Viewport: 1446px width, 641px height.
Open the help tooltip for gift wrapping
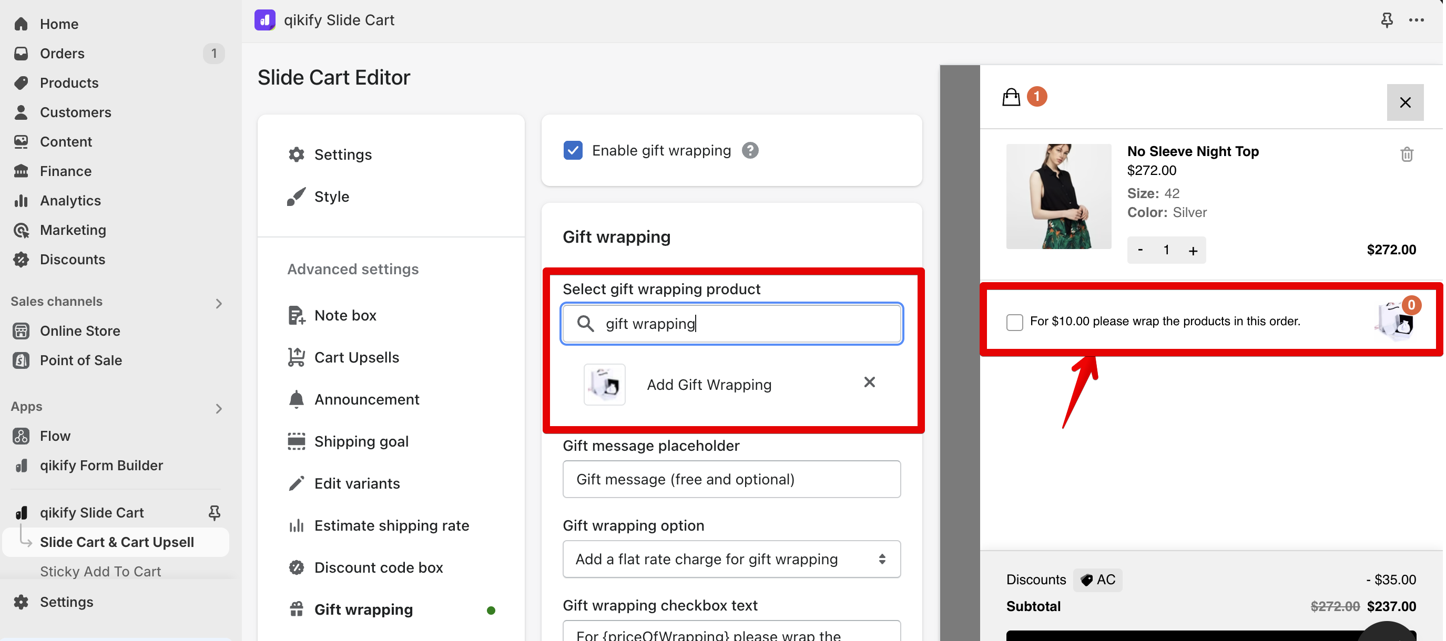pyautogui.click(x=750, y=150)
